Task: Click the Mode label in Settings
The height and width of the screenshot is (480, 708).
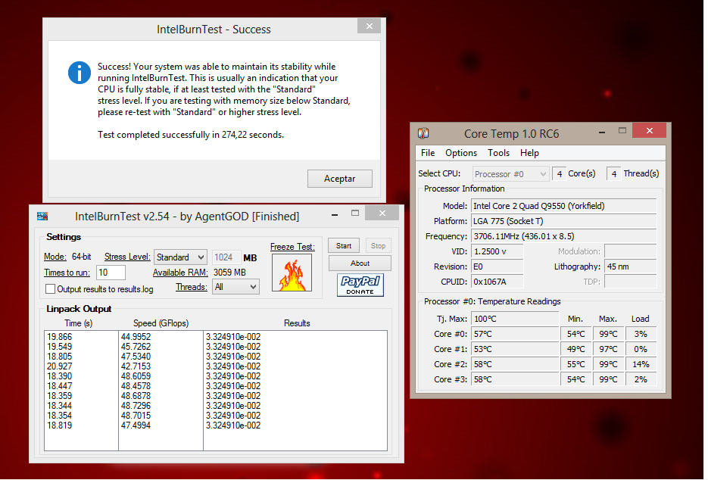Action: [x=55, y=257]
